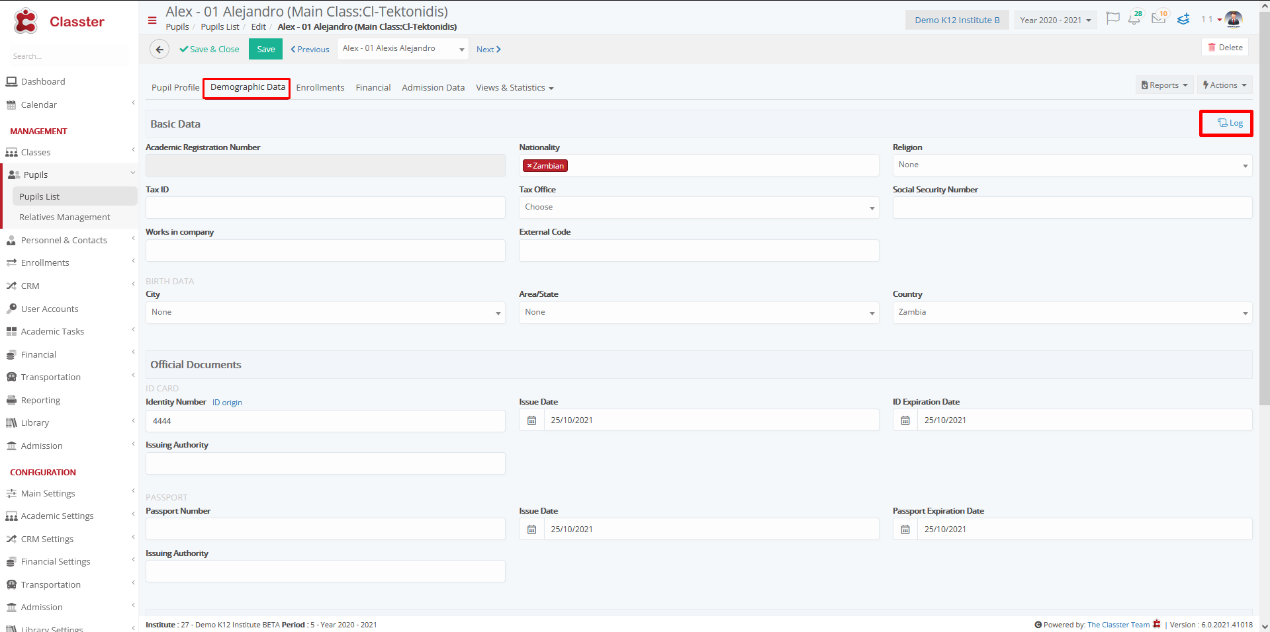Click the Dashboard monitor icon
1270x632 pixels.
pos(11,81)
